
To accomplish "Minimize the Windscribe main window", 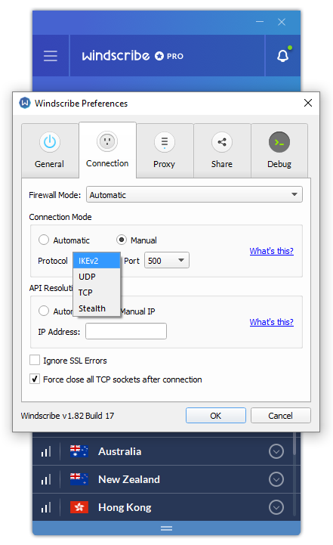I will pos(260,22).
